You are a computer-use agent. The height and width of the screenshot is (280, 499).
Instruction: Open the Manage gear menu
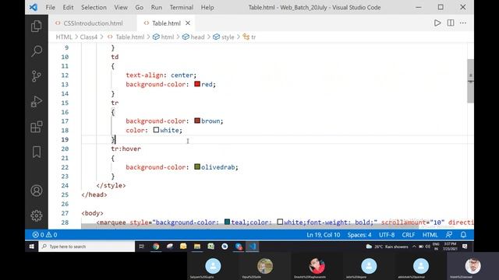click(37, 215)
